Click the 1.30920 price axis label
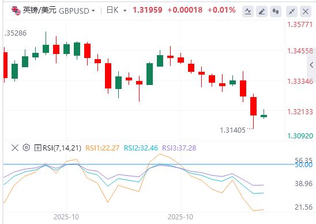This screenshot has width=316, height=224. coord(300,136)
